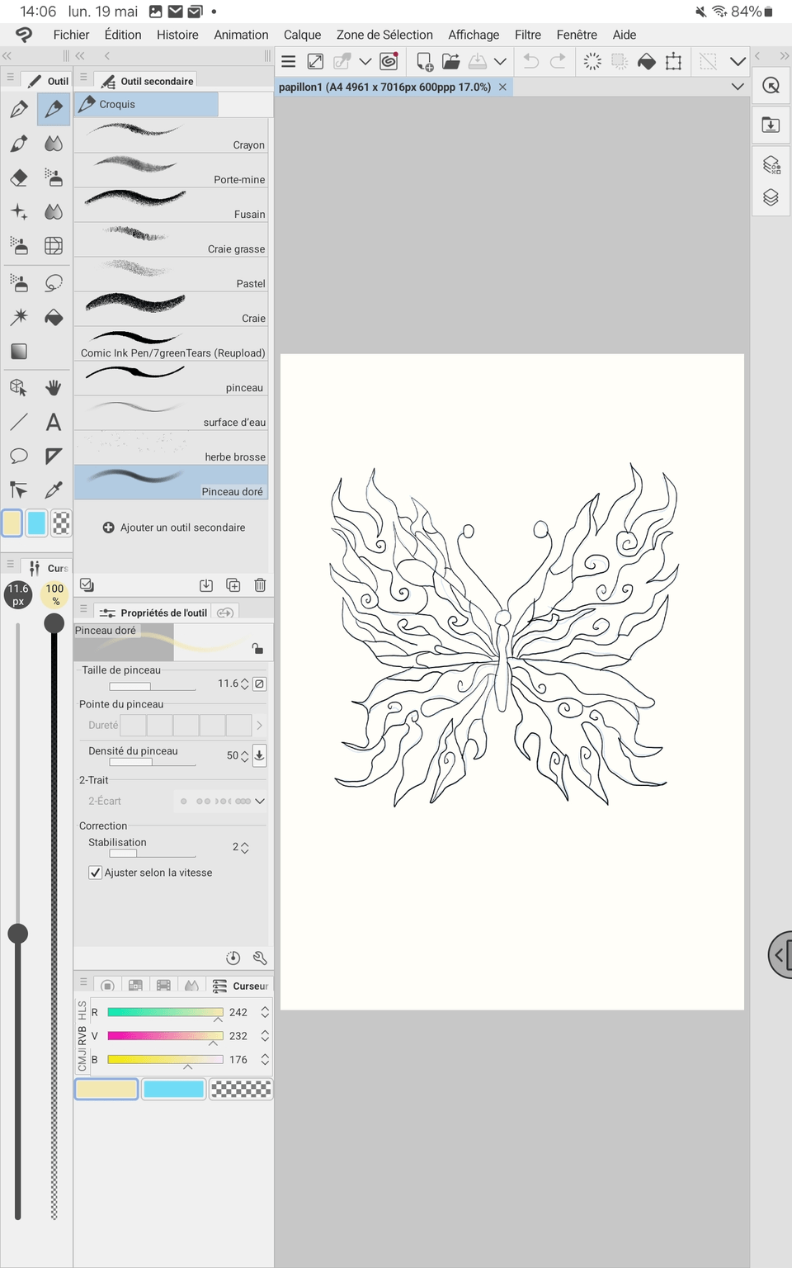Toggle brush size lock icon
The image size is (792, 1268).
(260, 684)
